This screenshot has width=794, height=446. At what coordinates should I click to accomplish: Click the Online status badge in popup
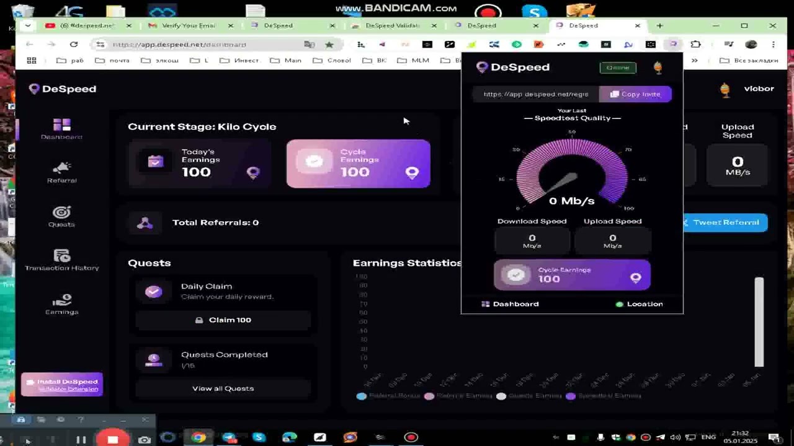point(618,68)
